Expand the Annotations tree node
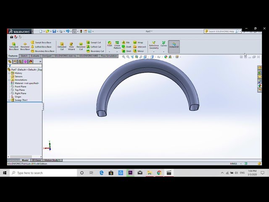This screenshot has height=202, width=269. coord(9,80)
